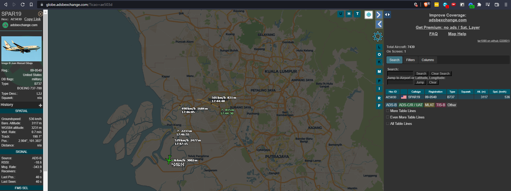Screen dimensions: 511x191
Task: Open the media playlist toolbar icon
Action: 488,5
